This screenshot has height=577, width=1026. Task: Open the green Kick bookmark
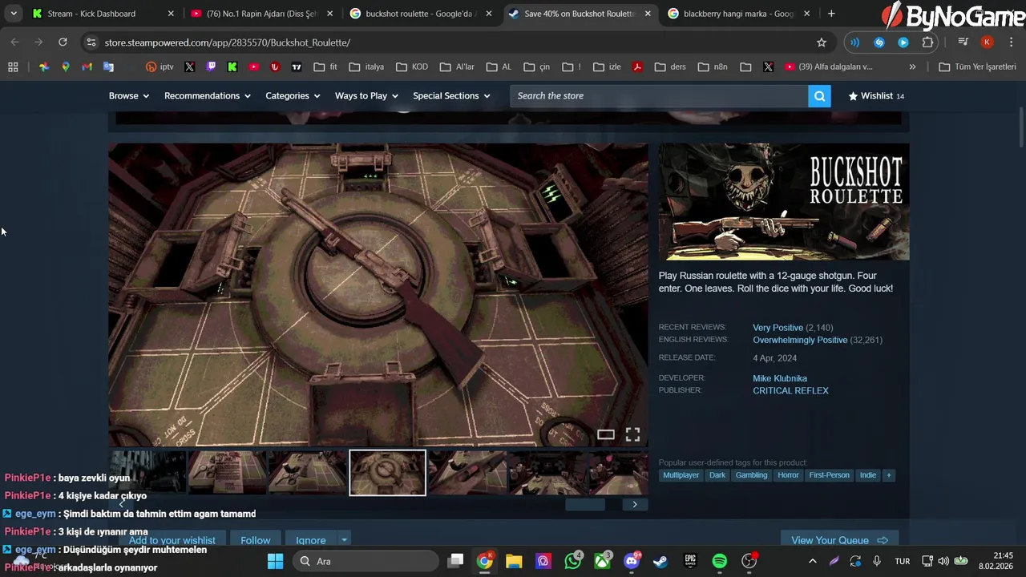pyautogui.click(x=232, y=67)
